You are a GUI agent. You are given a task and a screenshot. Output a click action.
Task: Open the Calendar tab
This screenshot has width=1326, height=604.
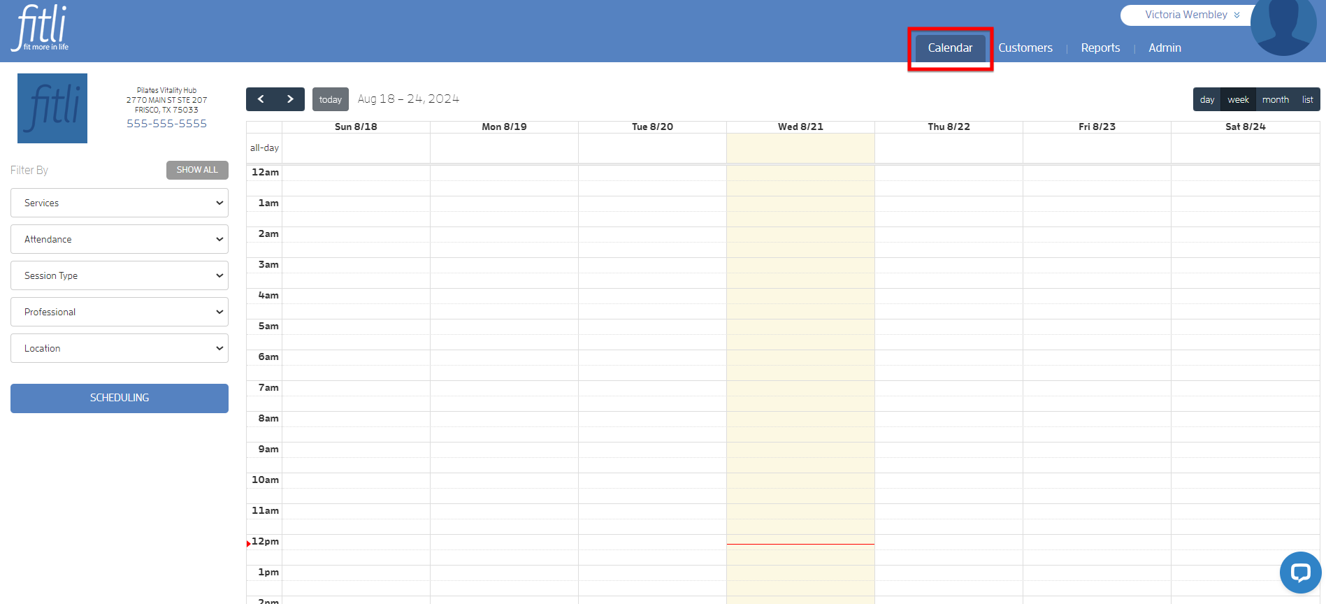[x=950, y=48]
